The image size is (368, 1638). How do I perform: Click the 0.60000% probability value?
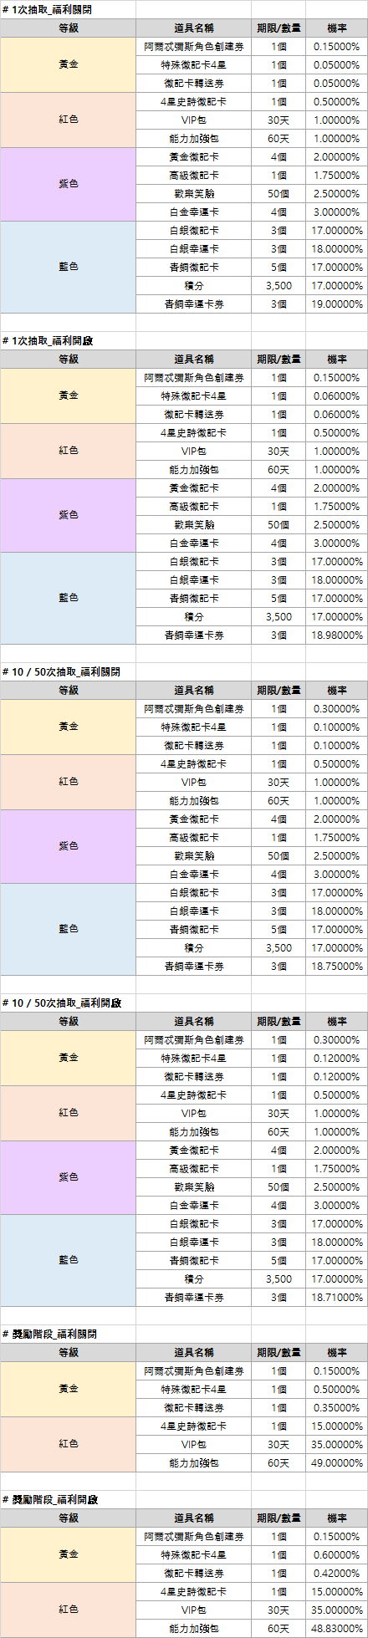point(337,1554)
